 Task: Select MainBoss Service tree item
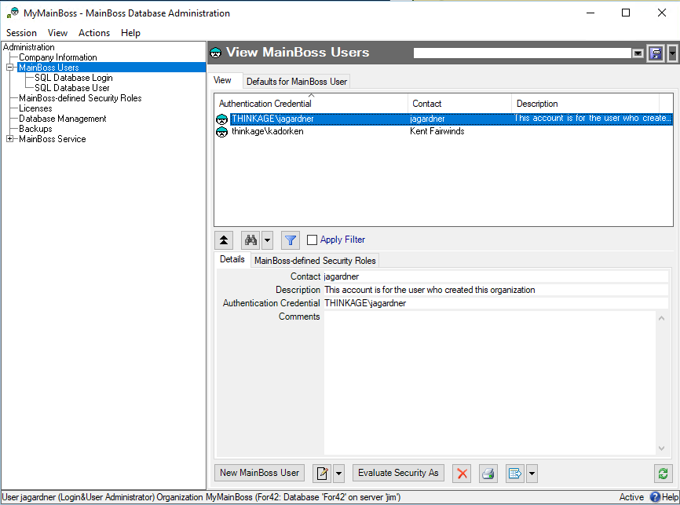pyautogui.click(x=52, y=139)
